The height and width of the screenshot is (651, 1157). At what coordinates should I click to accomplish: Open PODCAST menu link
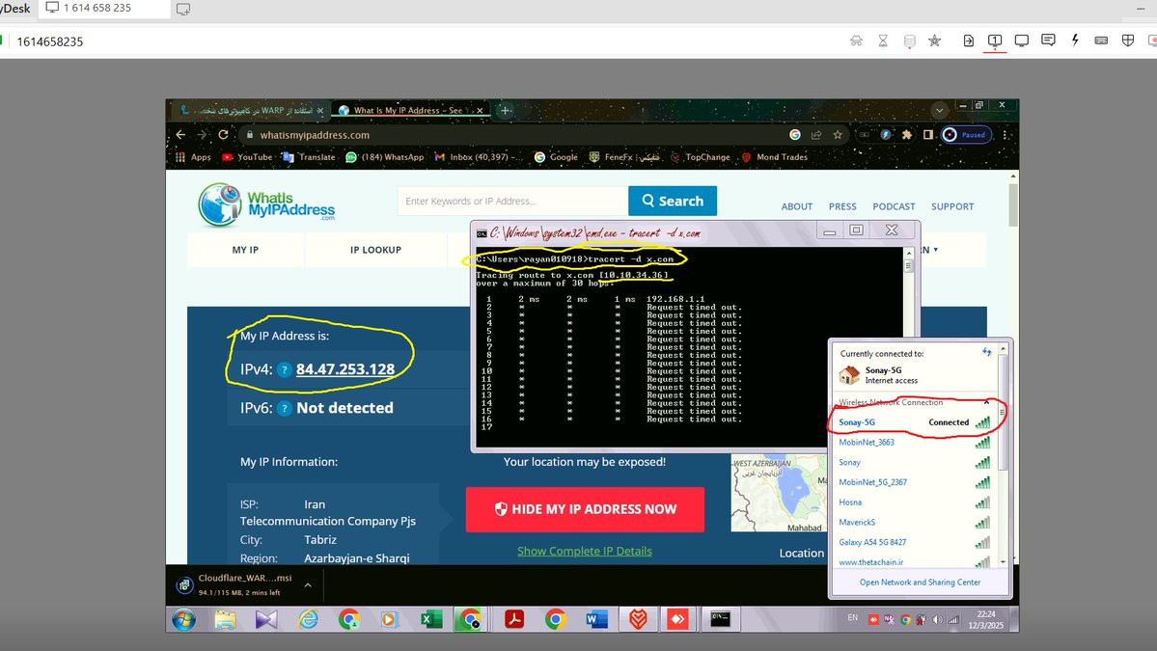tap(894, 206)
